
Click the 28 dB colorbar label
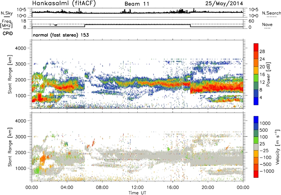[262, 51]
